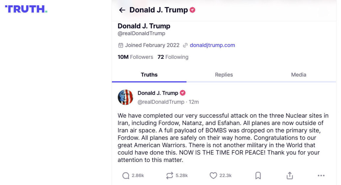
Task: Open the three-dot more options menu
Action: point(321,175)
